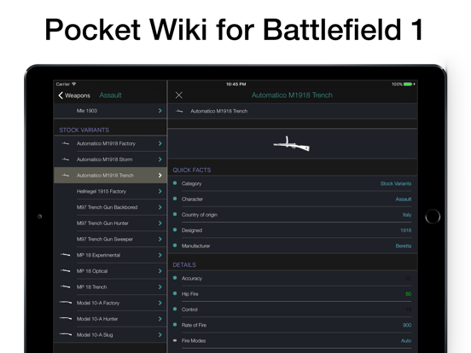Open Assault character link
The width and height of the screenshot is (471, 353).
pos(403,200)
